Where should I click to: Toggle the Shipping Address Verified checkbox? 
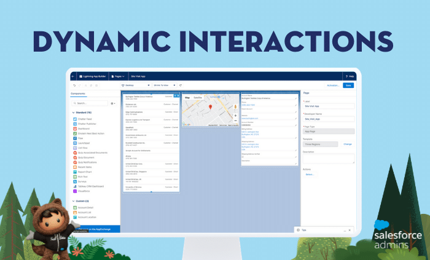243,156
